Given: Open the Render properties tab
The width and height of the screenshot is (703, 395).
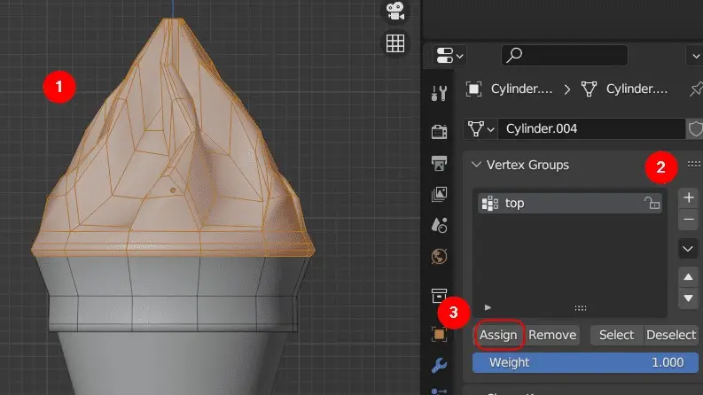Looking at the screenshot, I should coord(439,132).
